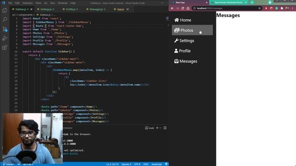Screen dimensions: 296x166
Task: Split the terminal panel
Action: [165, 128]
